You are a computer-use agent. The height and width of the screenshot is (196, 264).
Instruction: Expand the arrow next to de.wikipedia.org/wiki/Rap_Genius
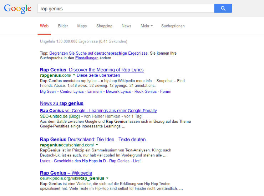pyautogui.click(x=107, y=178)
